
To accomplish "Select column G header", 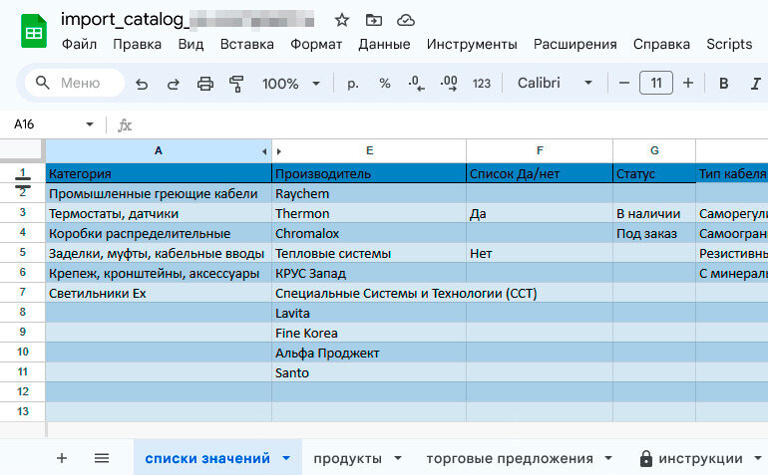I will [x=654, y=151].
